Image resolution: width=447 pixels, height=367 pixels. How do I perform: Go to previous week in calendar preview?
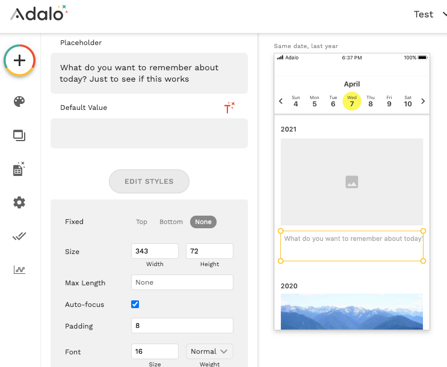(281, 102)
